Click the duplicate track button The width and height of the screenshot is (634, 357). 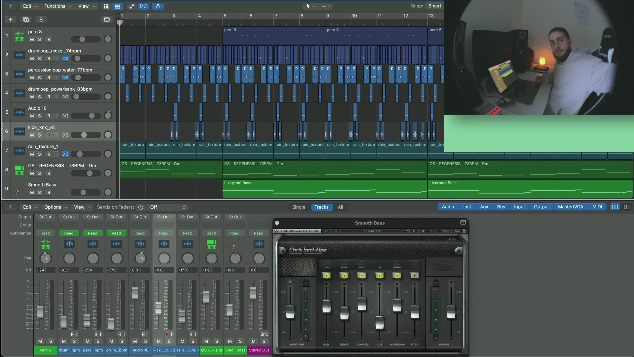click(26, 20)
